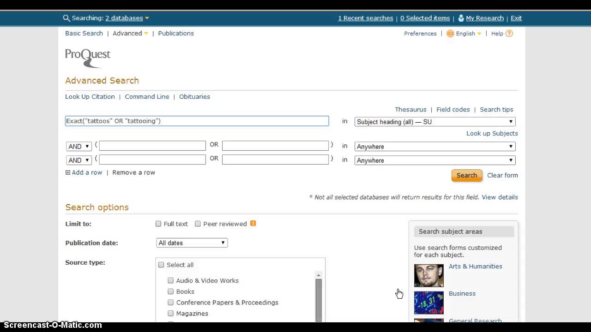
Task: Click the ProQuest logo
Action: coord(88,58)
